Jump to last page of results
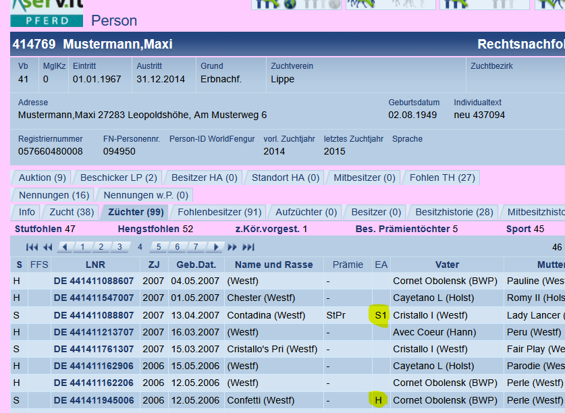 coord(248,247)
